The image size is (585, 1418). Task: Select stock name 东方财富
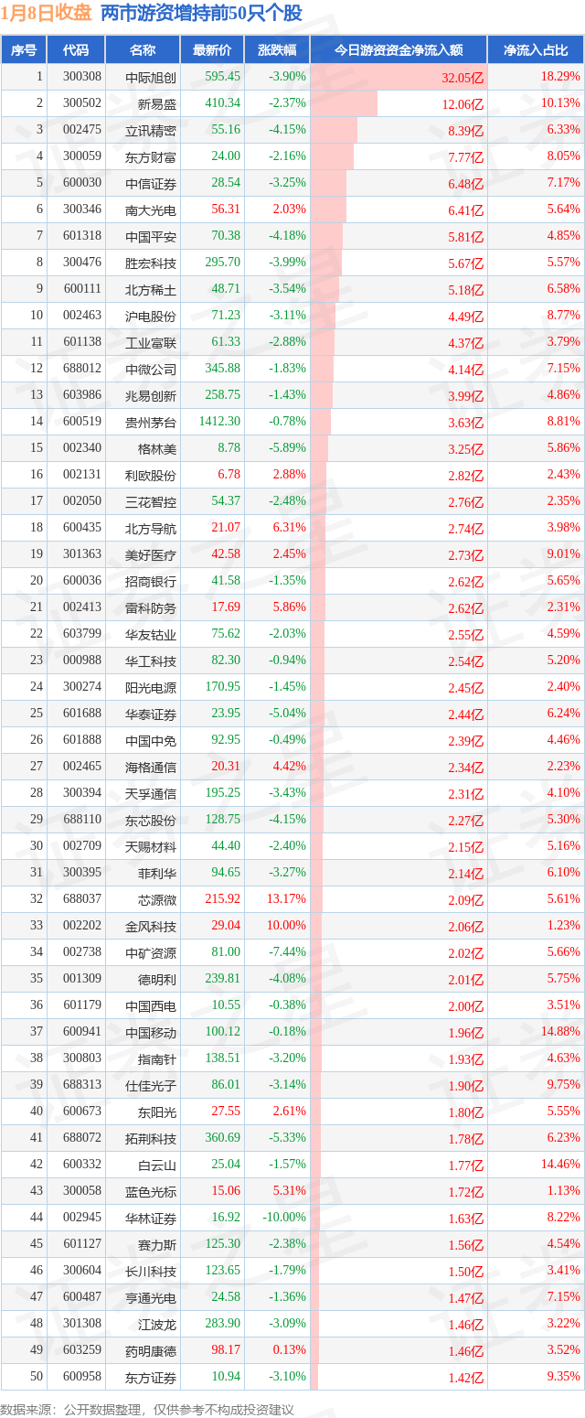151,157
